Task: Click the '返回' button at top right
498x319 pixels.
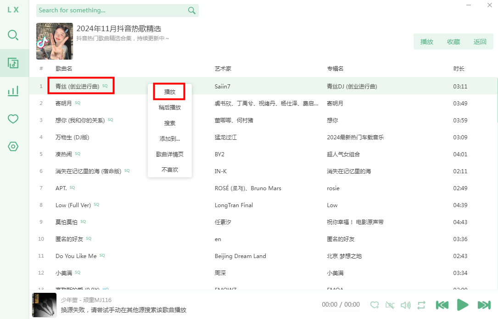Action: click(480, 42)
